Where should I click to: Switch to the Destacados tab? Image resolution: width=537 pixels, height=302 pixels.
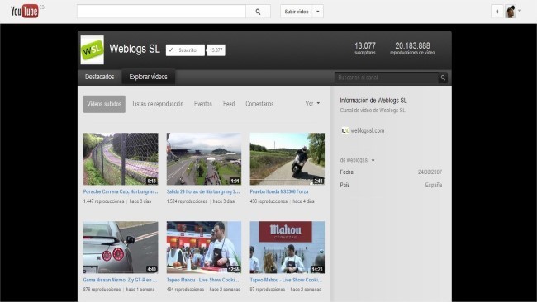pyautogui.click(x=100, y=77)
